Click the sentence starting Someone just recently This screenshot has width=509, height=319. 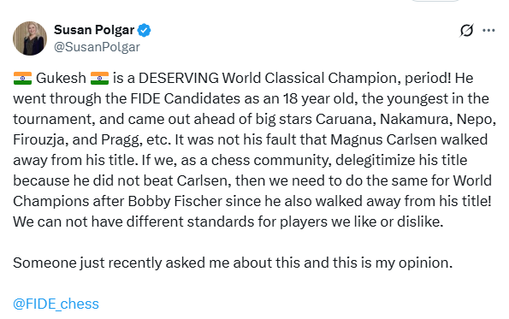[x=233, y=263]
